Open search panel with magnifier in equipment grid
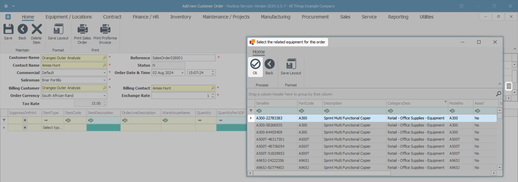The width and height of the screenshot is (518, 182). [x=499, y=94]
